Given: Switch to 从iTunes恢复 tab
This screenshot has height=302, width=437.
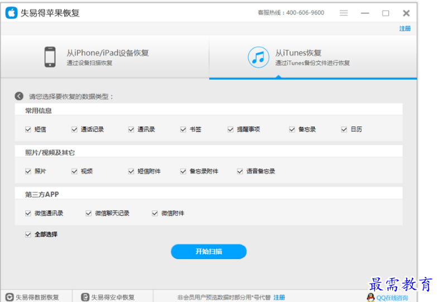Looking at the screenshot, I should coord(313,57).
